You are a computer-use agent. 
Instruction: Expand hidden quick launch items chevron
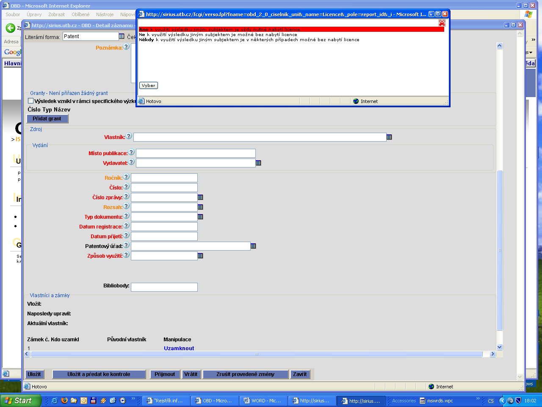pyautogui.click(x=133, y=399)
